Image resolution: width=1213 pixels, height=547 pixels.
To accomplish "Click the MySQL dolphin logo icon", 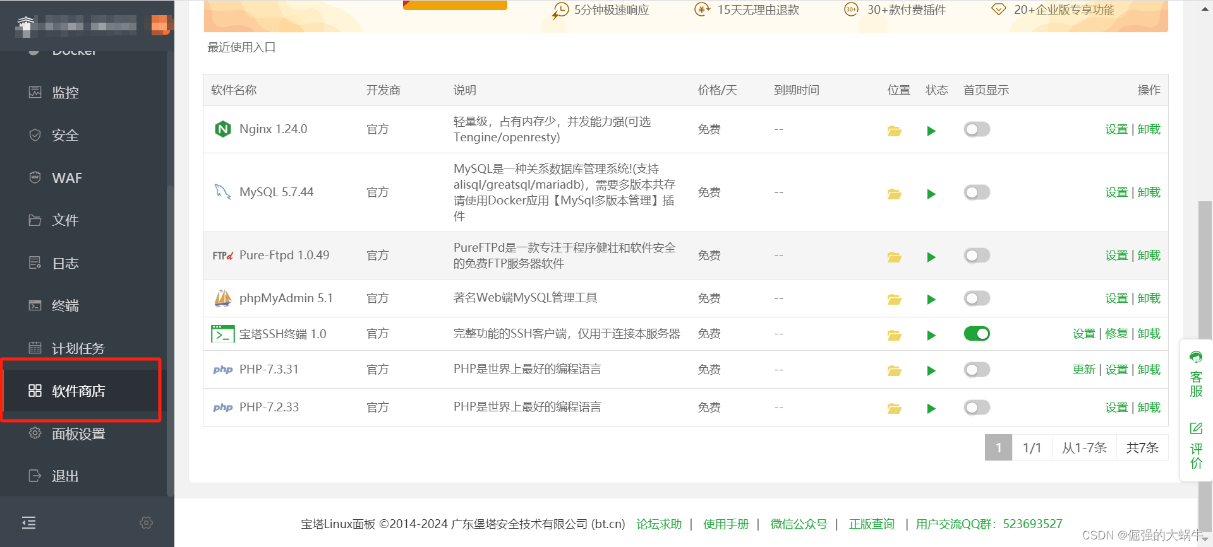I will tap(222, 192).
